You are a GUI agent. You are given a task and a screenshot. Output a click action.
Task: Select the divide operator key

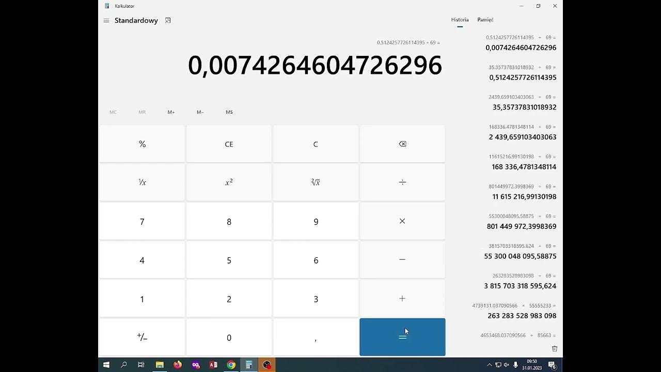(402, 182)
